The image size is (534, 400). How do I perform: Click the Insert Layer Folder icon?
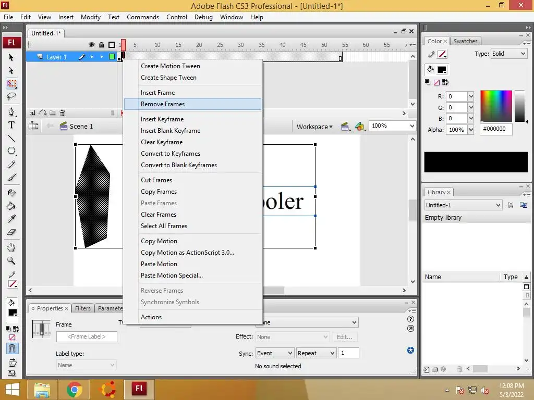coord(52,113)
